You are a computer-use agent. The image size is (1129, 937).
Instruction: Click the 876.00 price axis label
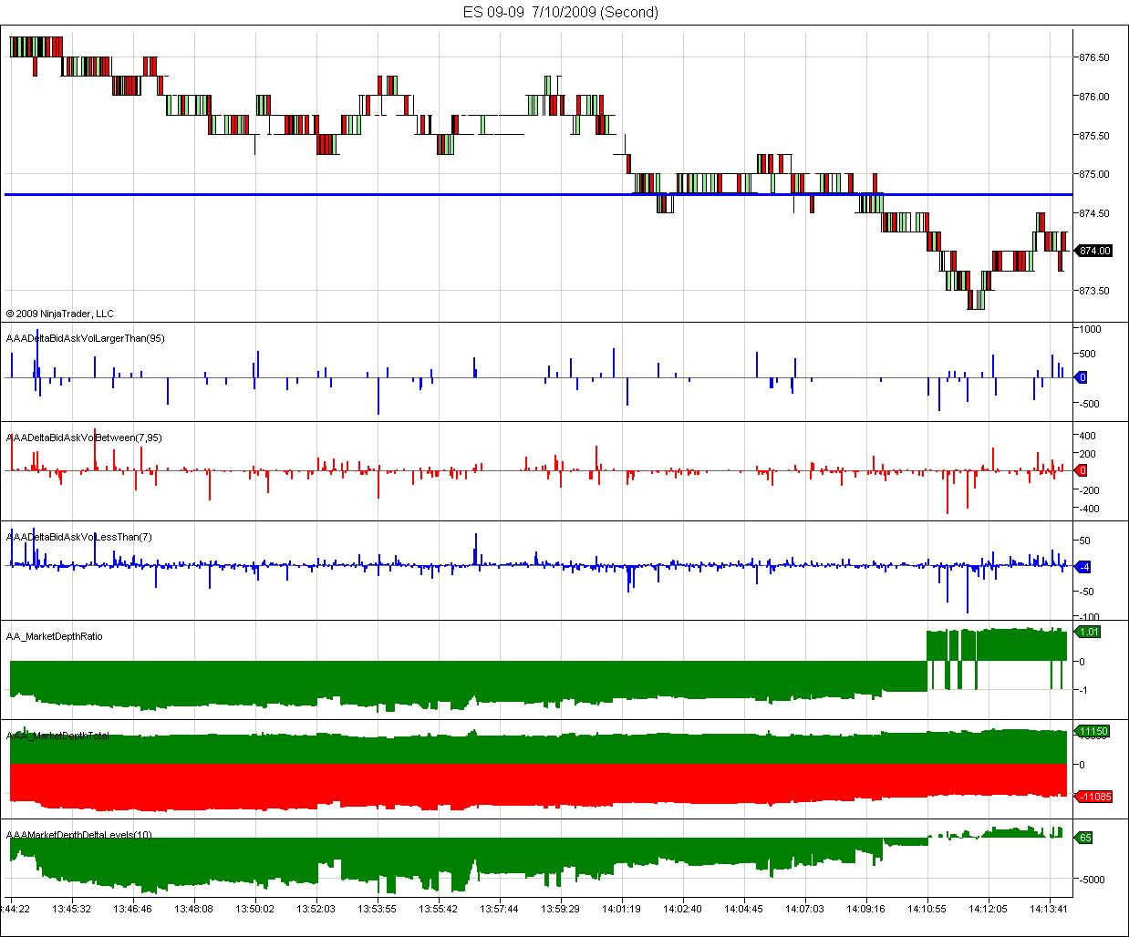pos(1094,97)
